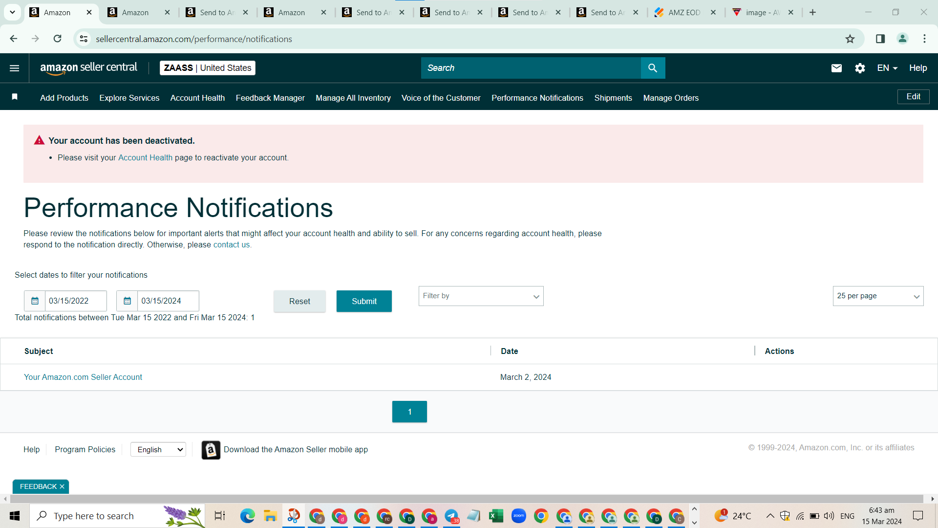This screenshot has width=938, height=528.
Task: Open Voice of the Customer
Action: click(x=441, y=98)
